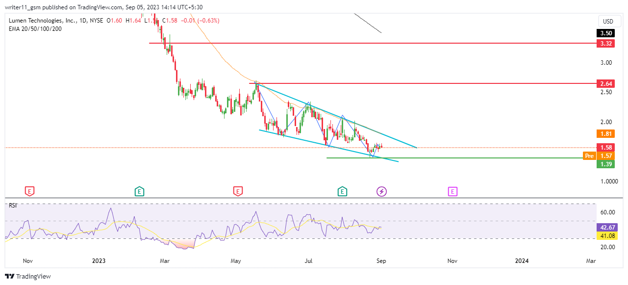
Task: Click the RSI indicator title
Action: pyautogui.click(x=13, y=206)
